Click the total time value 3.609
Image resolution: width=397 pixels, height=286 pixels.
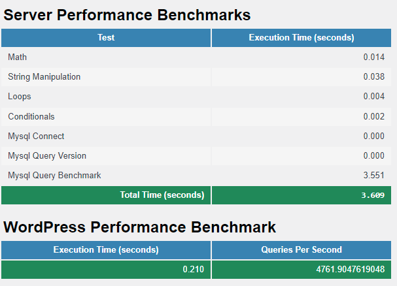pyautogui.click(x=373, y=195)
